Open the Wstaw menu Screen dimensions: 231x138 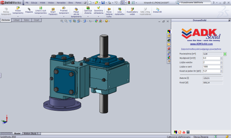point(51,3)
